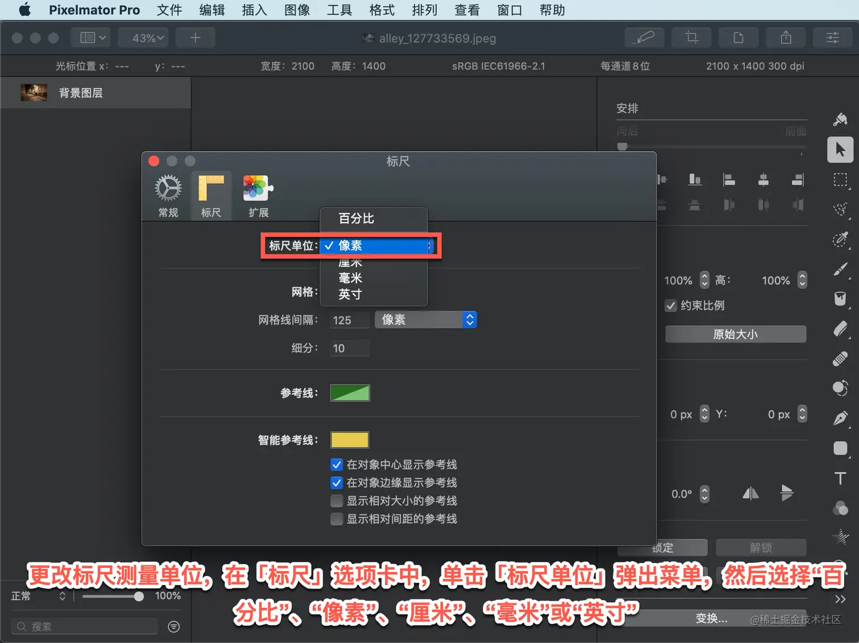The image size is (859, 643).
Task: Click 原始大小 button
Action: point(735,334)
